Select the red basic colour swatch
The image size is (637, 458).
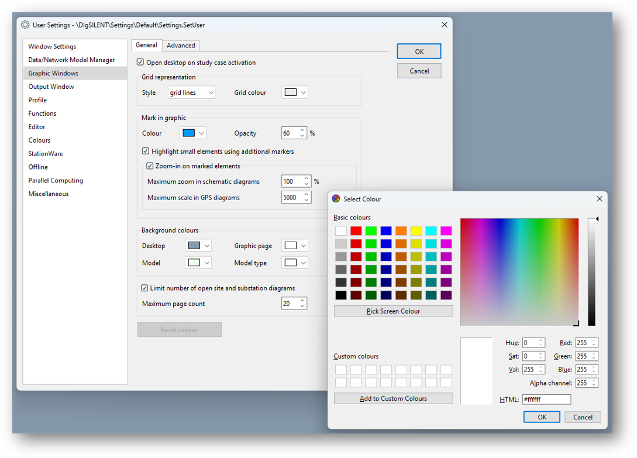click(356, 231)
